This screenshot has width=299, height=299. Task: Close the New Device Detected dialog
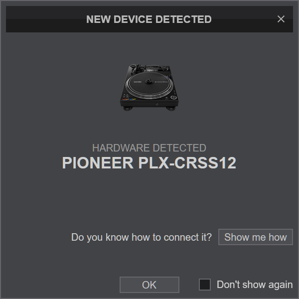coord(281,19)
